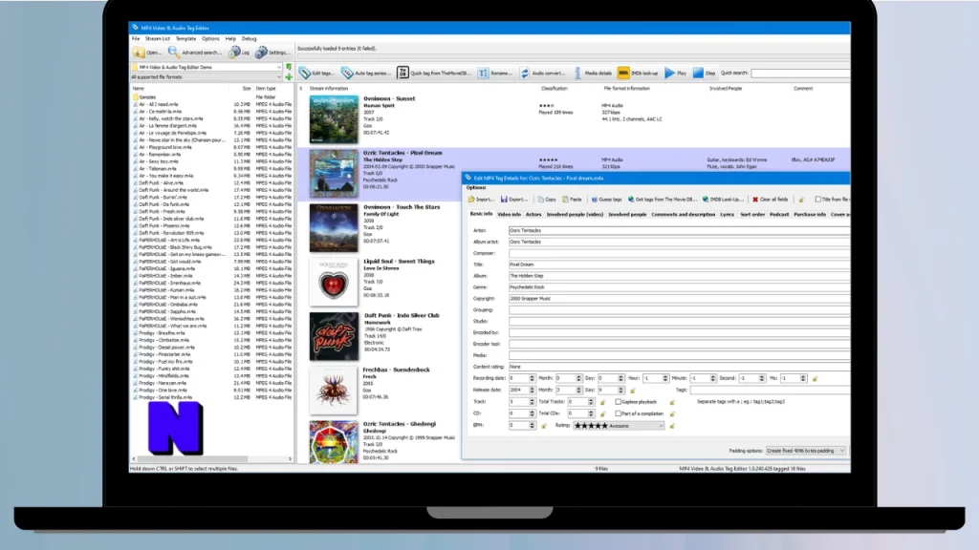The width and height of the screenshot is (979, 550).
Task: Click the Release date year stepper
Action: tap(532, 391)
